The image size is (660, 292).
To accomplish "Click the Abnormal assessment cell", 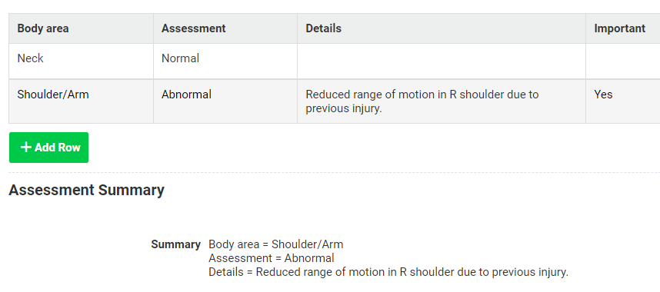I will (225, 101).
